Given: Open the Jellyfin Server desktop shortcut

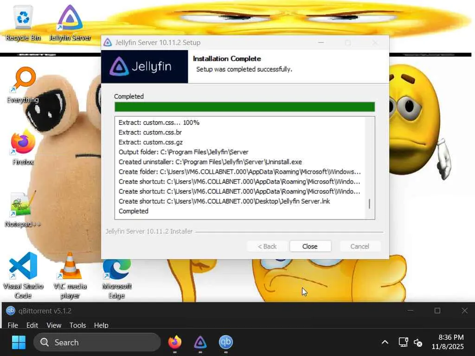Looking at the screenshot, I should (70, 23).
